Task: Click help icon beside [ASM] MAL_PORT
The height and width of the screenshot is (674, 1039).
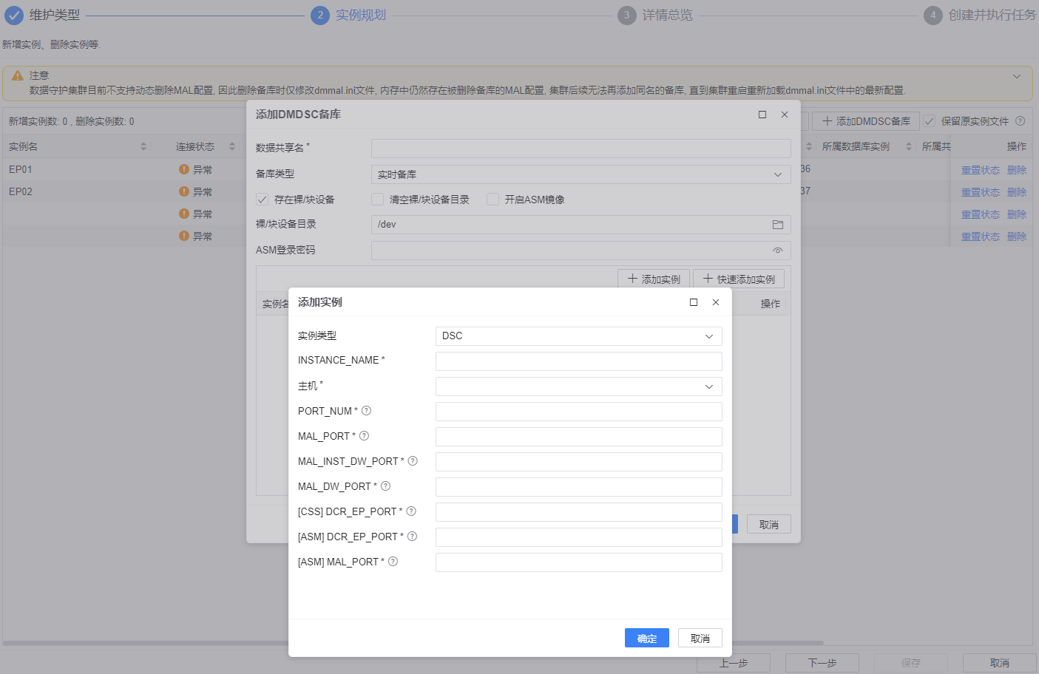Action: pos(393,562)
